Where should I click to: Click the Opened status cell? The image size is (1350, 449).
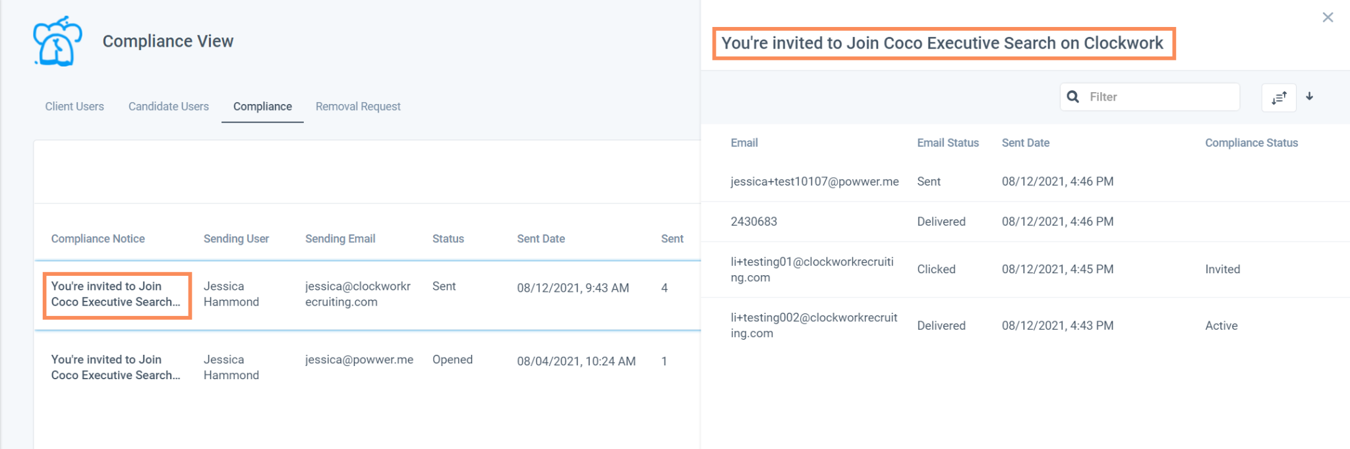pos(452,359)
